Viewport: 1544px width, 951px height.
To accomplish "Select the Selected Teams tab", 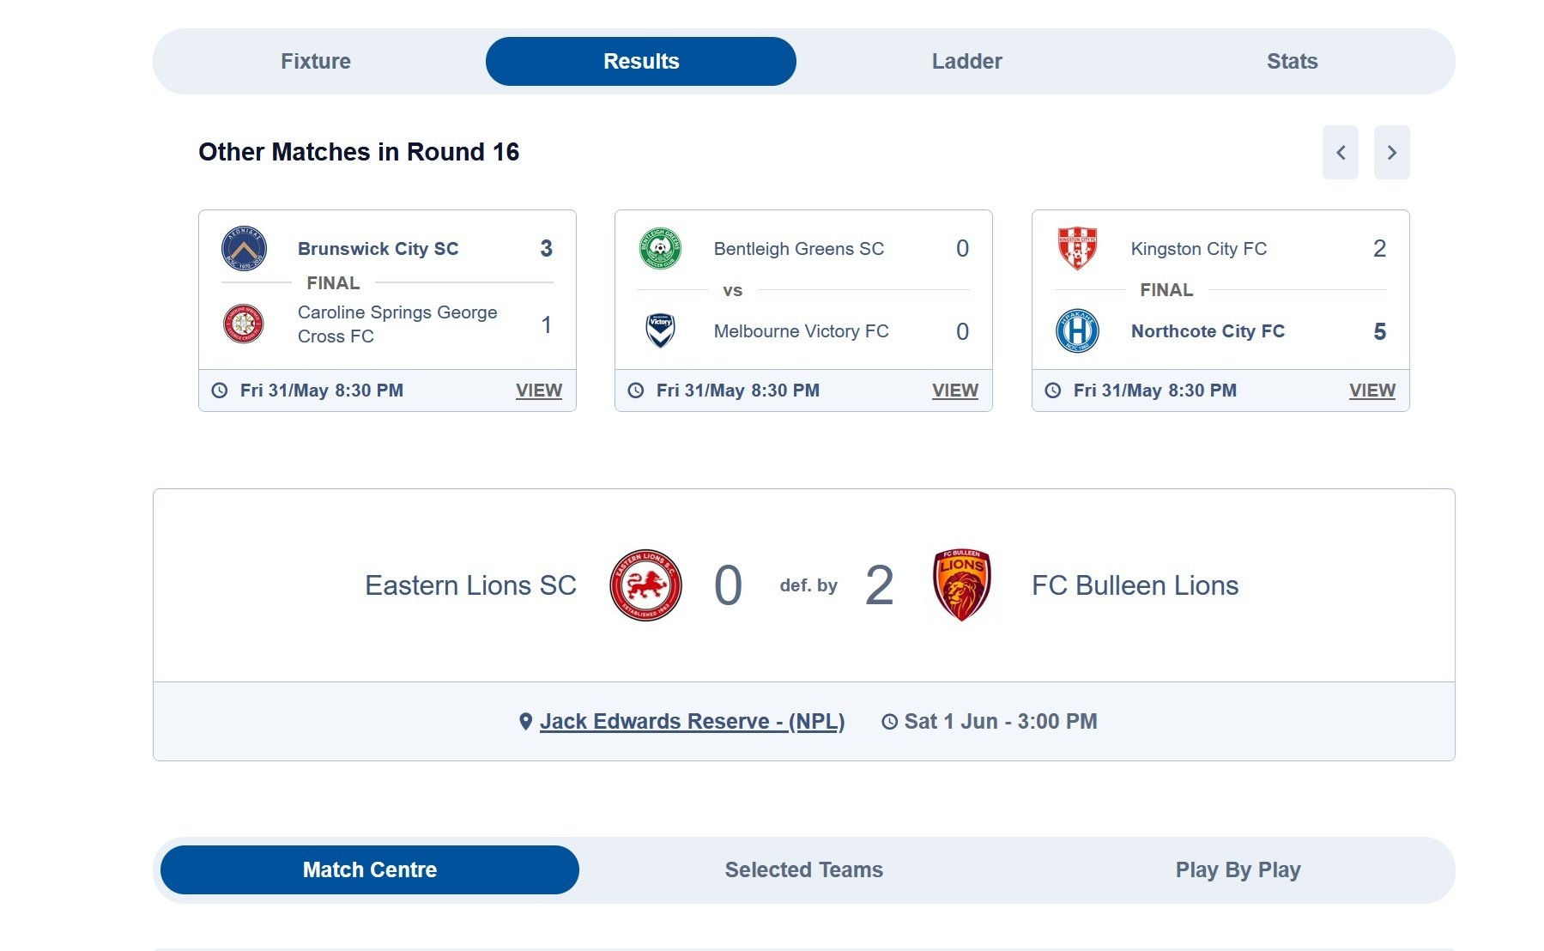I will click(x=803, y=870).
